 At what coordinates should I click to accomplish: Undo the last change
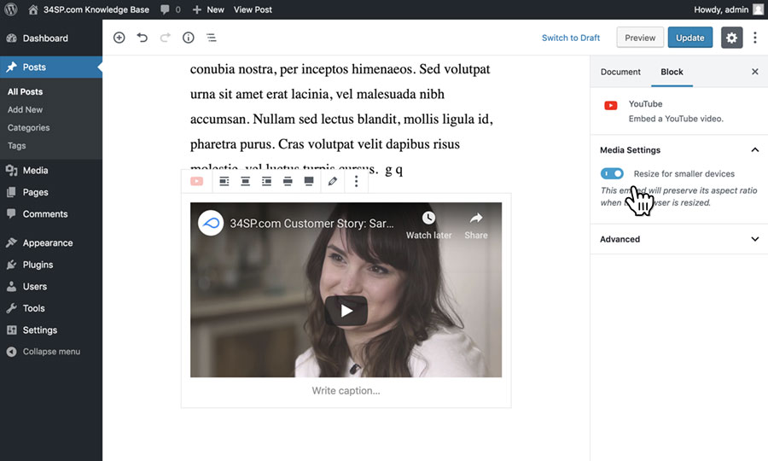[142, 38]
